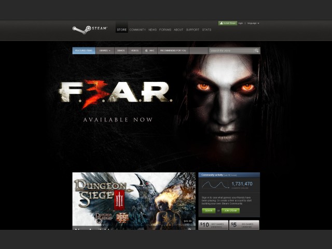
Task: Click the 1,731,470 gamers online count
Action: (x=242, y=184)
